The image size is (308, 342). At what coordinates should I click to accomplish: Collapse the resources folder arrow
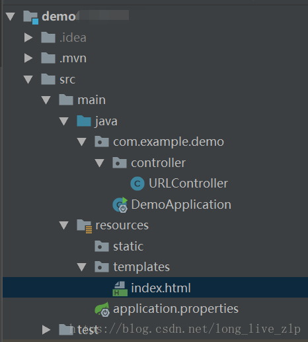[x=64, y=225]
